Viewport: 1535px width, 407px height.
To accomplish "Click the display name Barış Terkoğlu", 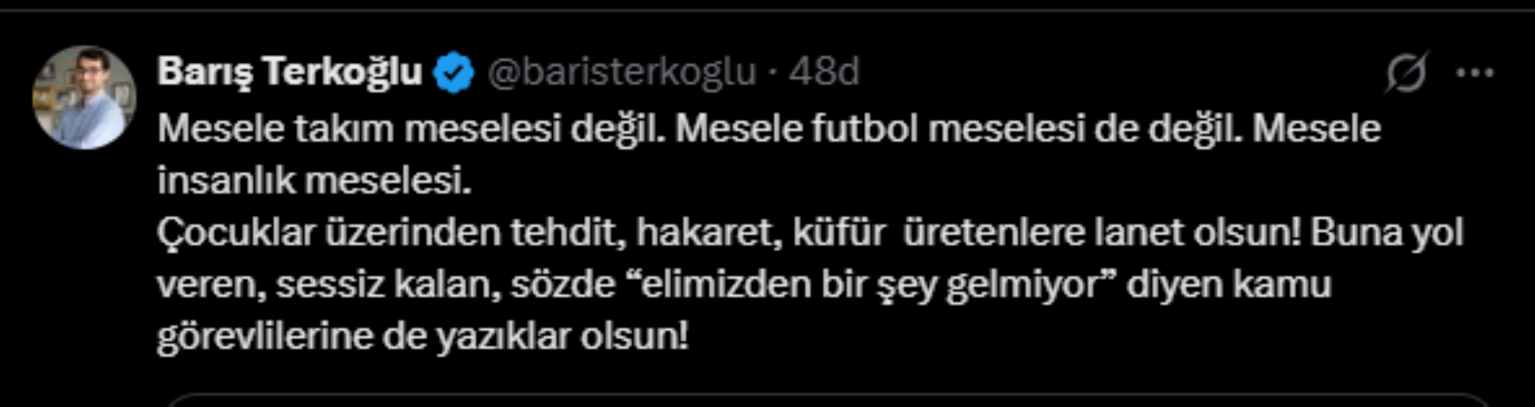I will [x=290, y=72].
